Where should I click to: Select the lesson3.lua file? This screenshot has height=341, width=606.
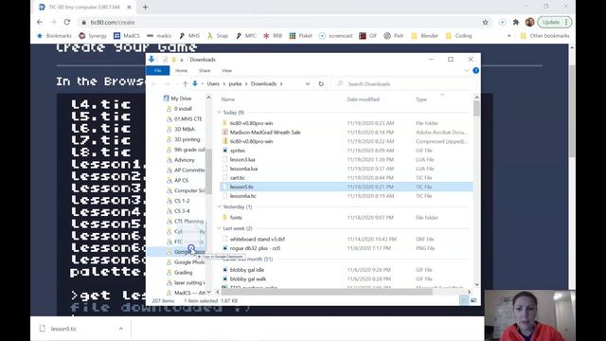click(x=346, y=160)
